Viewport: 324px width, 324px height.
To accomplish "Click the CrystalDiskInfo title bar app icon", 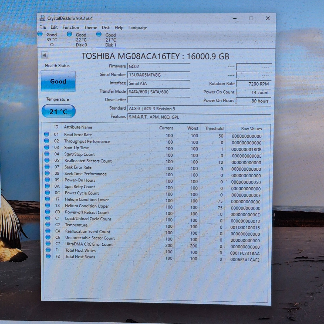I will pyautogui.click(x=42, y=18).
